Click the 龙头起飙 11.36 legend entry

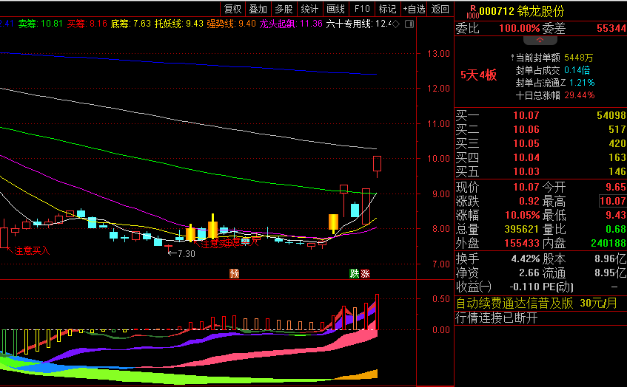click(x=291, y=24)
